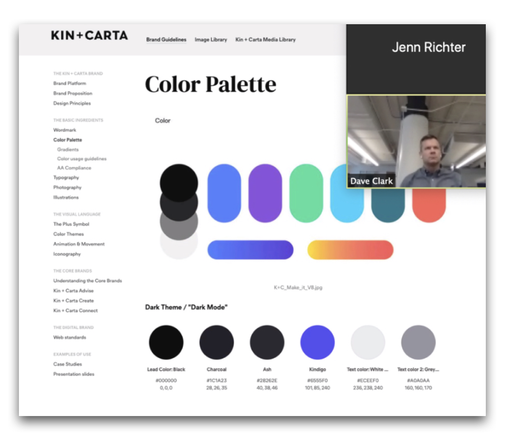Screen dimensions: 507x441
Task: Click the Kin+Carta logo
Action: [x=89, y=36]
